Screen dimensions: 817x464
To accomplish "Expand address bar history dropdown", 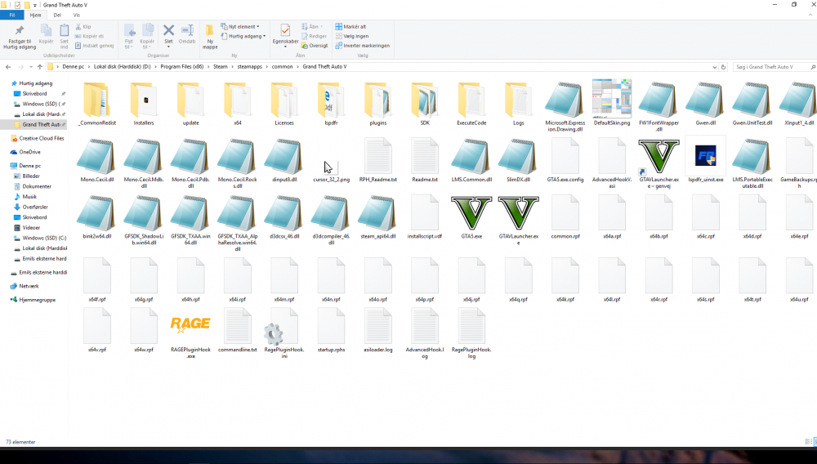I will click(714, 67).
